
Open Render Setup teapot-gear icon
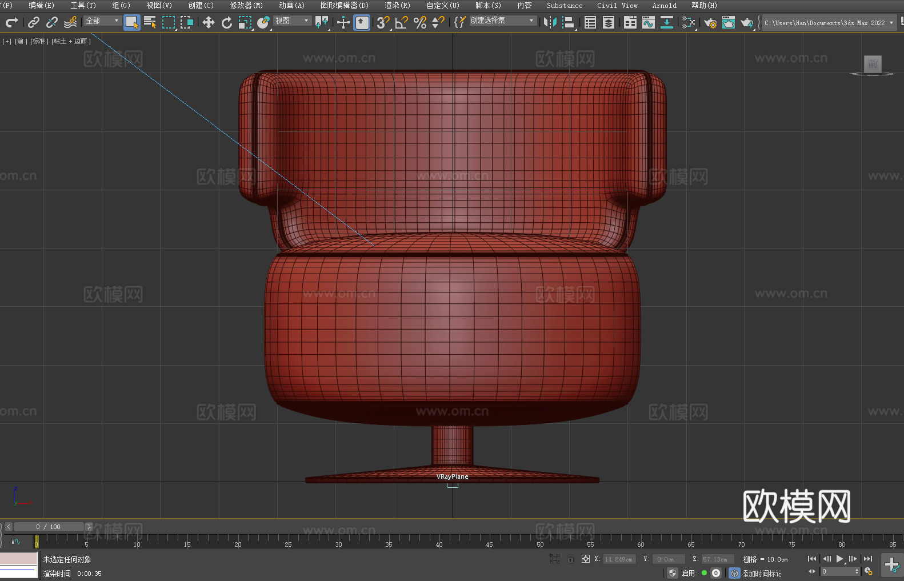click(710, 22)
